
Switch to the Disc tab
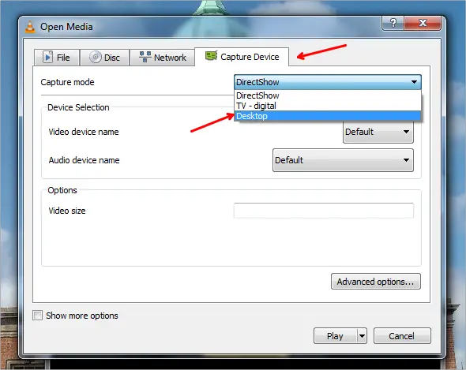point(104,58)
